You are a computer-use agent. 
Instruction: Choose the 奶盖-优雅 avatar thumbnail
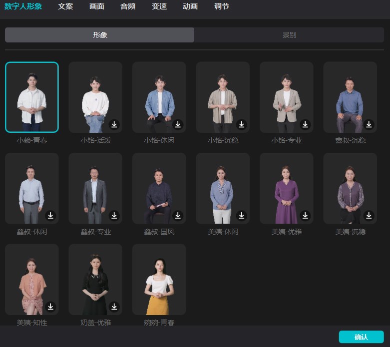(x=95, y=279)
